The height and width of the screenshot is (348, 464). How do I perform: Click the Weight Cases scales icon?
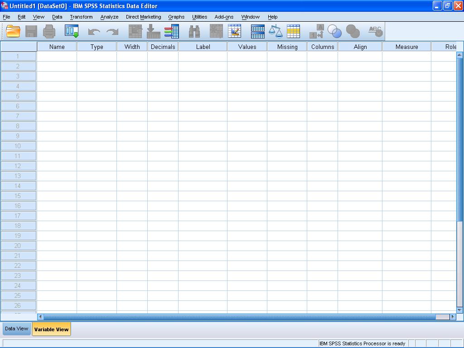(275, 31)
